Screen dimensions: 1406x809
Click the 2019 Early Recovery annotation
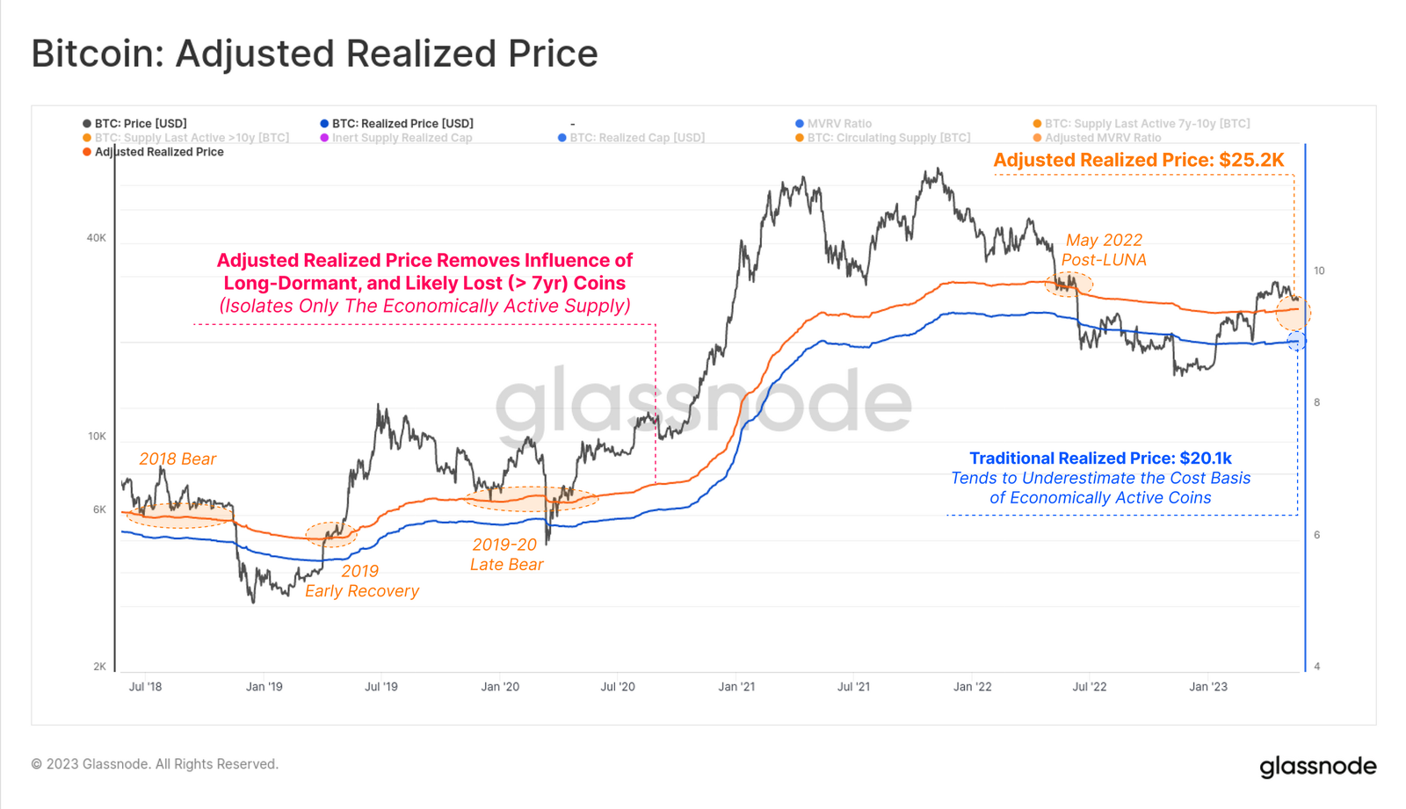tap(361, 581)
